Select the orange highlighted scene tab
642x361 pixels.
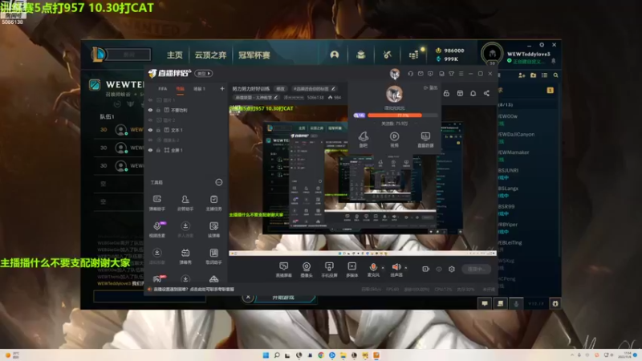click(180, 89)
